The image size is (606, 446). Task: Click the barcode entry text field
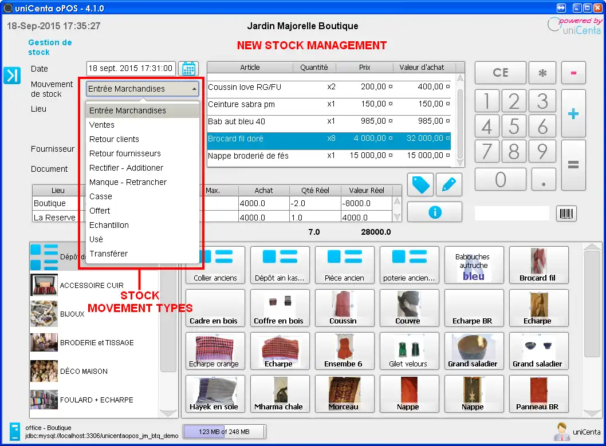(x=511, y=213)
